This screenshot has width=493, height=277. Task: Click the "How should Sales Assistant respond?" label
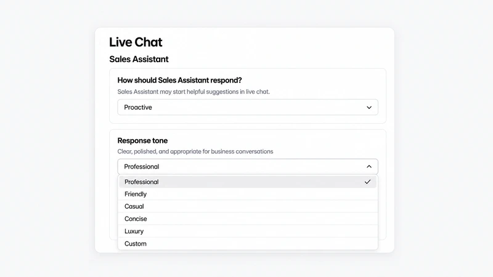pyautogui.click(x=179, y=80)
